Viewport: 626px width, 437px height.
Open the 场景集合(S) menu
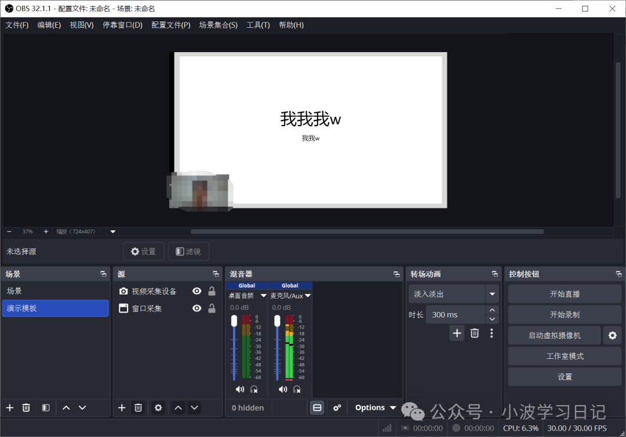[218, 25]
